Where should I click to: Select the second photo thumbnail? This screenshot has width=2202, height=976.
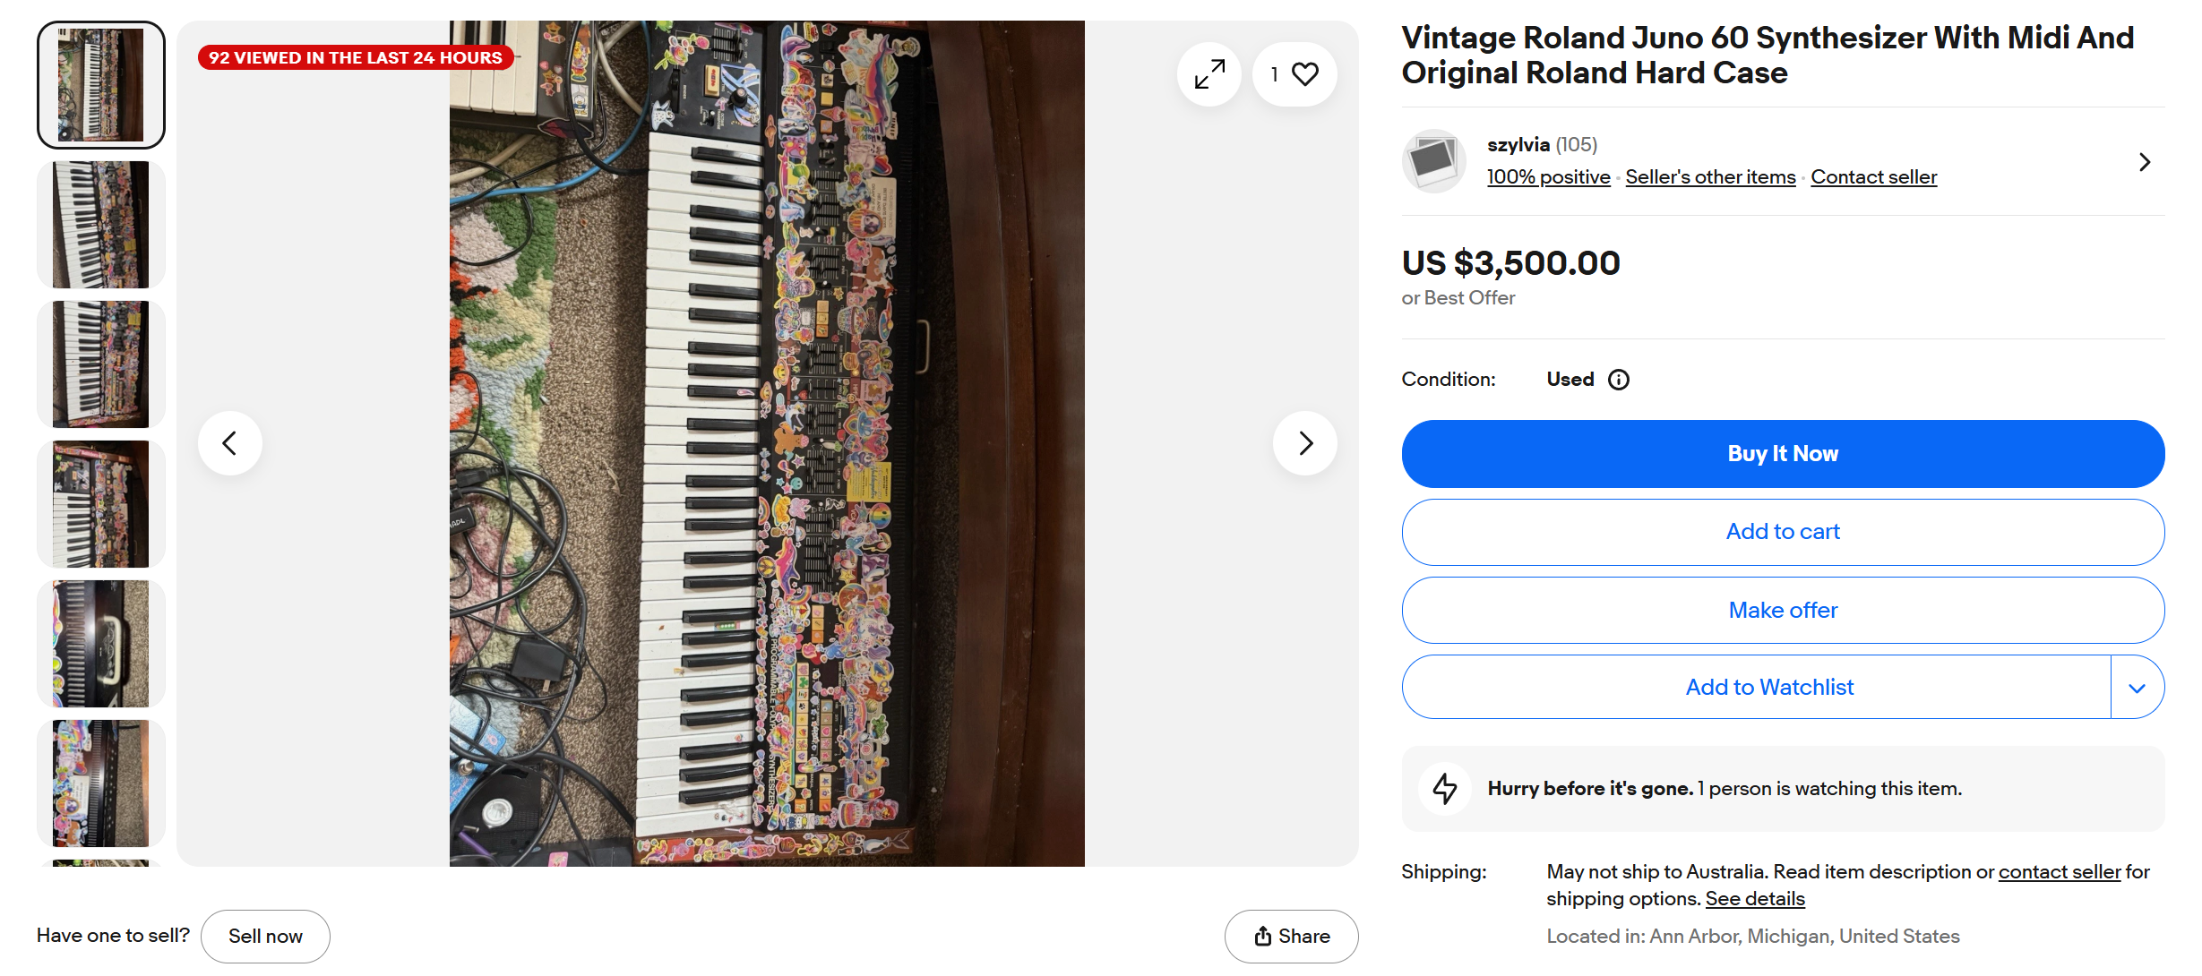(100, 225)
